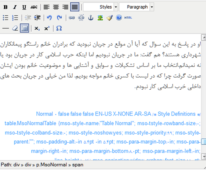Click the scrollbar up arrow
Viewport: 206px width, 170px height.
[204, 38]
